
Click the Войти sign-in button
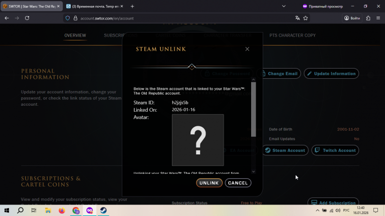click(352, 18)
